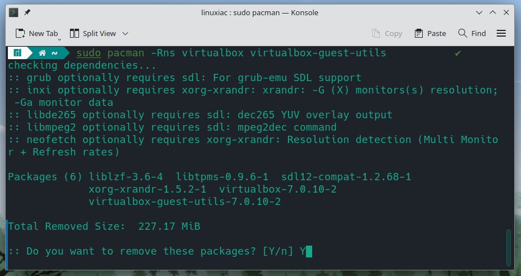Maximize the Konsole window
The image size is (521, 276).
pos(492,12)
